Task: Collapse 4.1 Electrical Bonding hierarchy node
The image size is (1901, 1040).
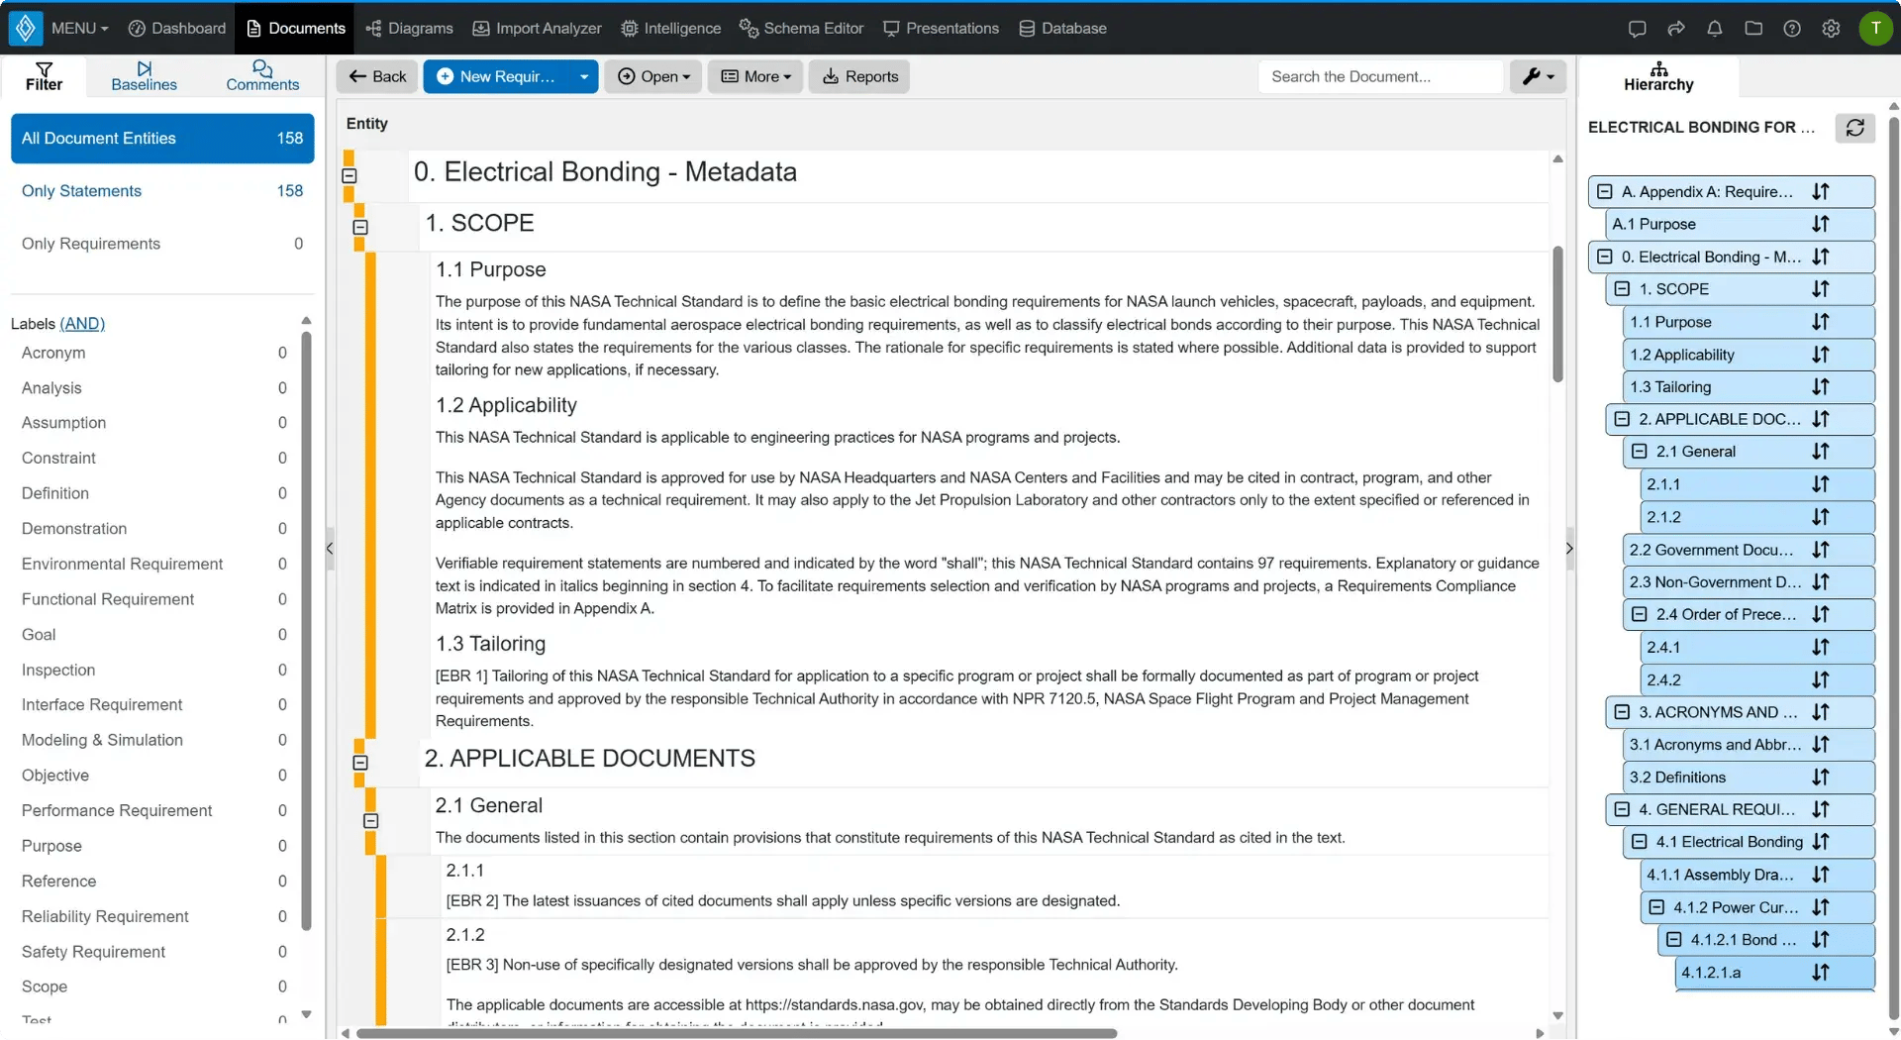Action: point(1639,842)
